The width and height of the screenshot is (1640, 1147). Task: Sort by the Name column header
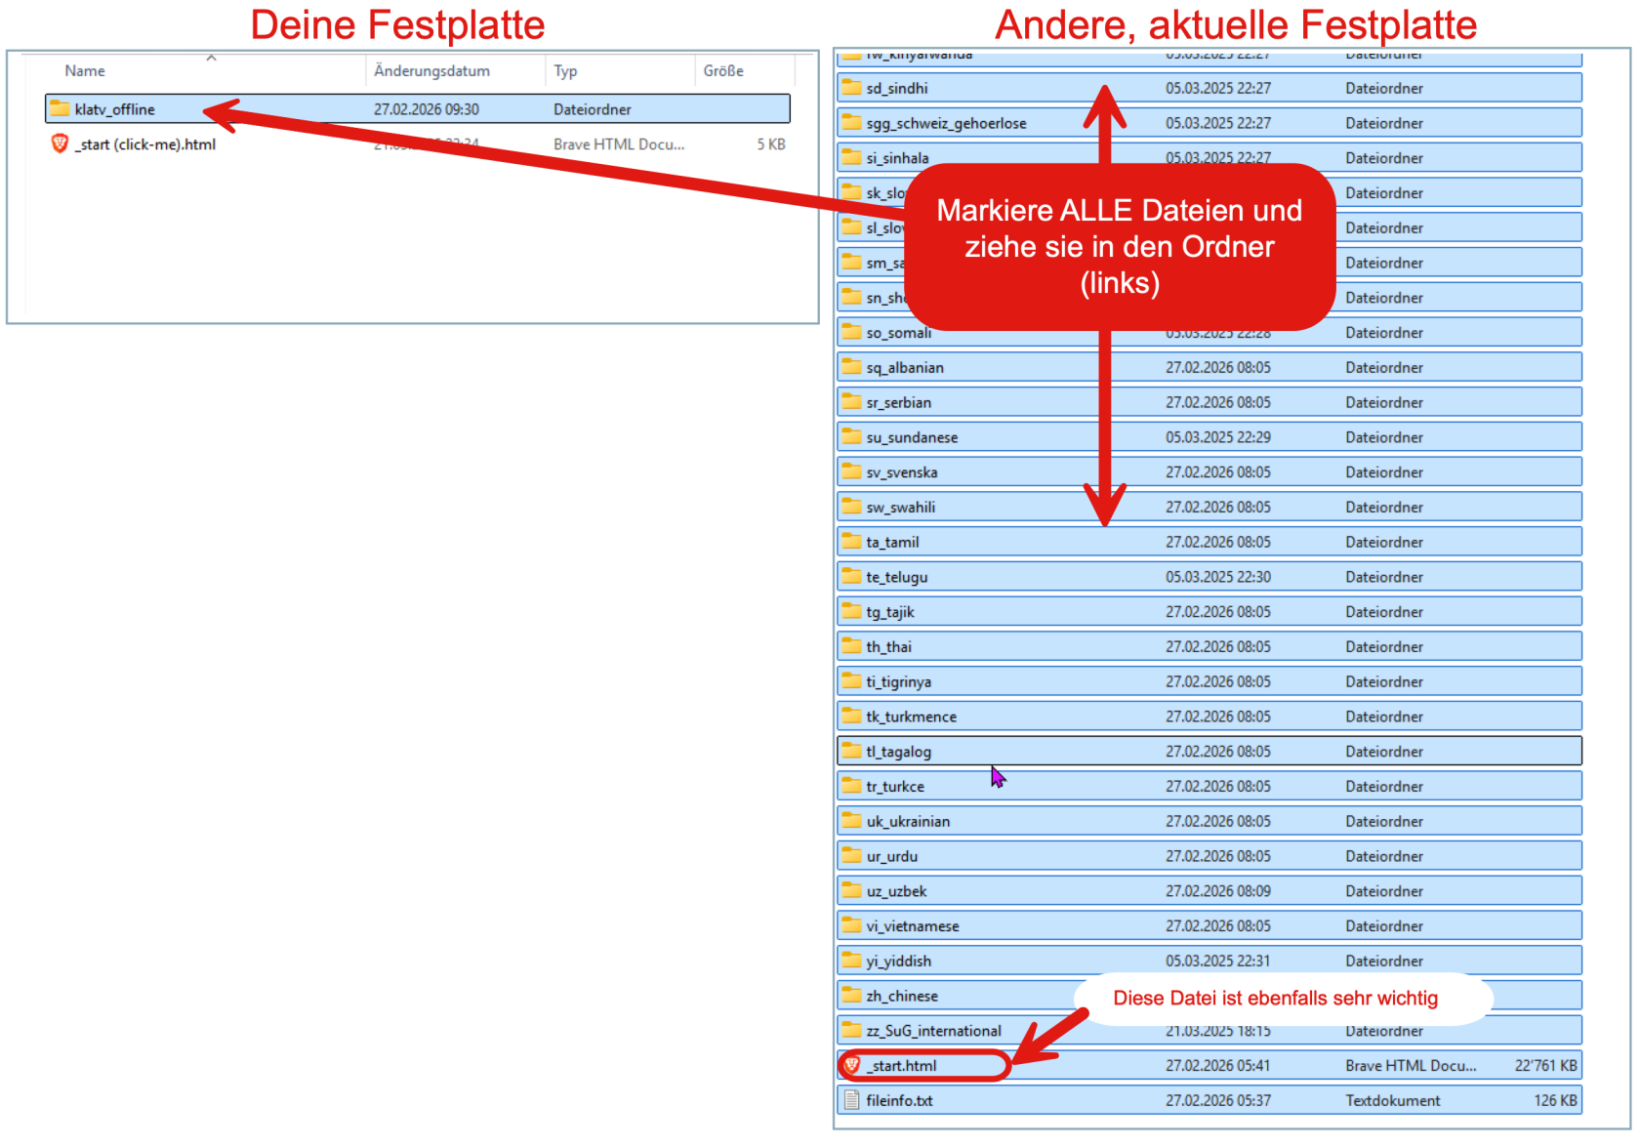[x=85, y=70]
